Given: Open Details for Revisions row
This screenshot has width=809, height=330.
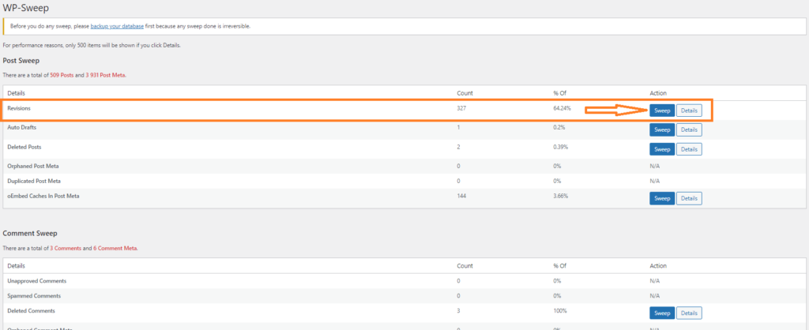Looking at the screenshot, I should tap(689, 111).
